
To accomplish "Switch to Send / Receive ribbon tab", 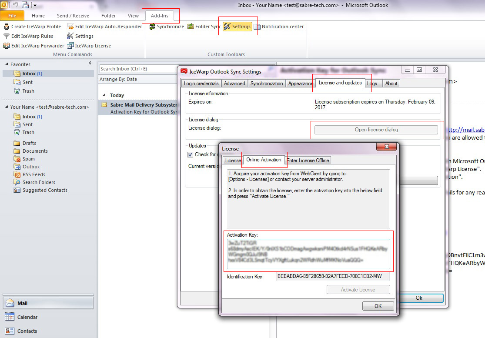I will point(73,16).
